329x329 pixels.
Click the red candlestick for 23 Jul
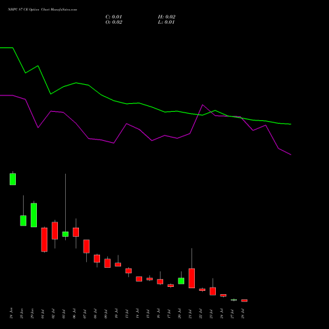[x=213, y=291]
